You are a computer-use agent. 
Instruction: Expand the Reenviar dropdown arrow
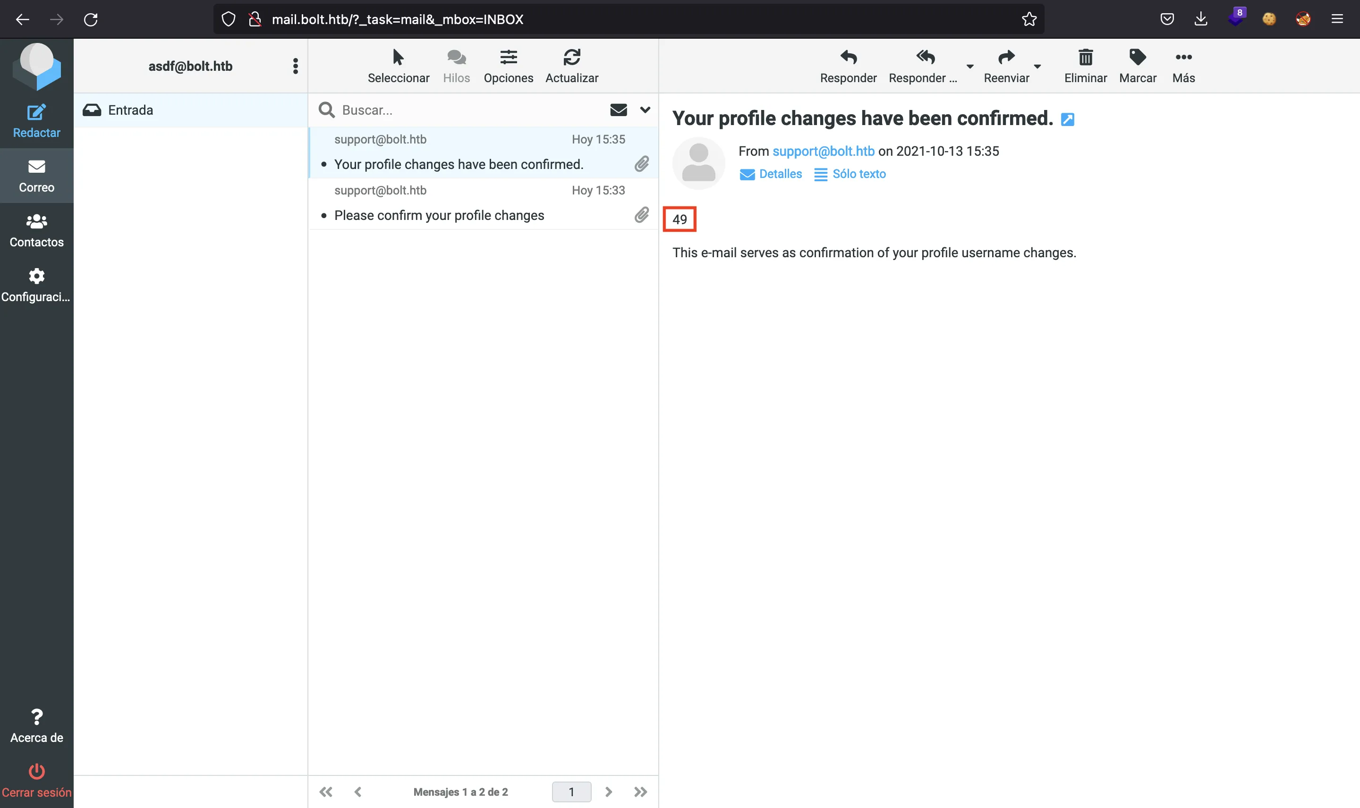click(x=1037, y=67)
